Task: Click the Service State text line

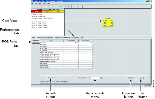Action: [x=42, y=18]
